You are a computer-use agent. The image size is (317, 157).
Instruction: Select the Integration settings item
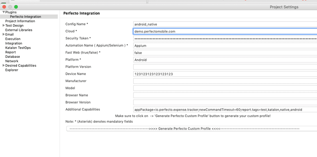[x=14, y=43]
